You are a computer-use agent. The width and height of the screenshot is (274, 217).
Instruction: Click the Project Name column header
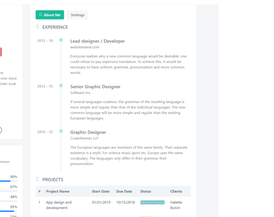(x=58, y=191)
